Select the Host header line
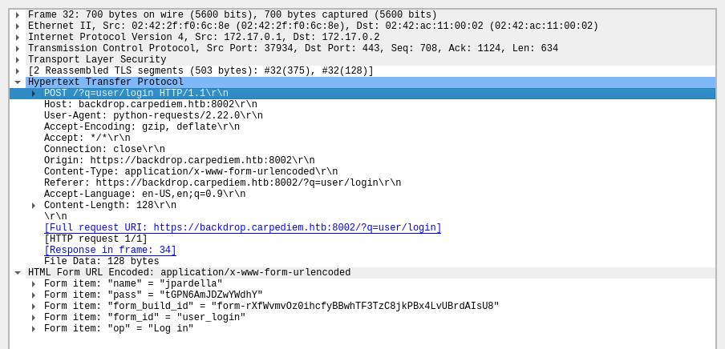 [x=150, y=105]
